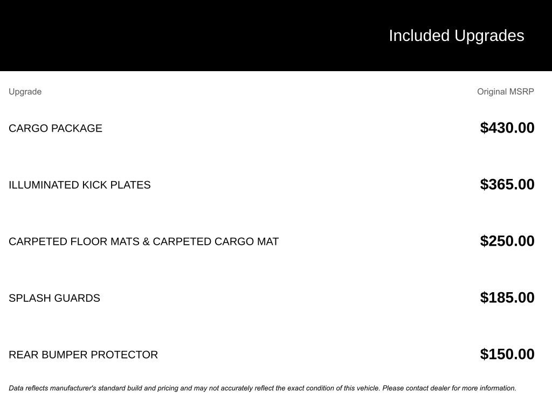Click the REAR BUMPER PROTECTOR upgrade name
The image size is (552, 414).
(x=84, y=355)
